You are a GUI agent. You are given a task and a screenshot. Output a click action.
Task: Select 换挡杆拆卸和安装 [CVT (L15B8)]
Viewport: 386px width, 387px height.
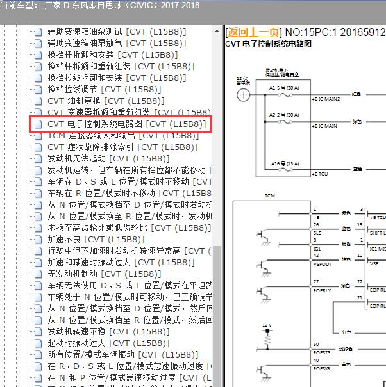tap(113, 55)
